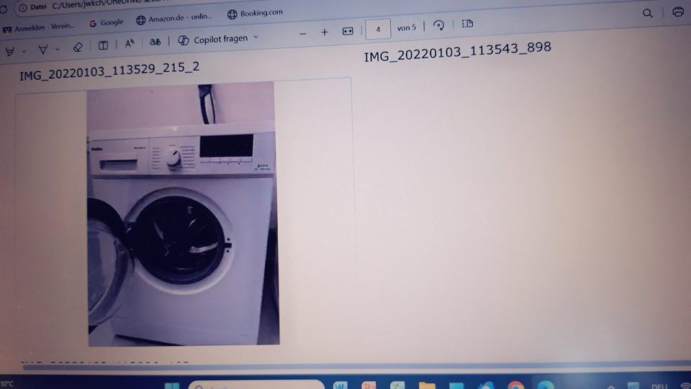Open File Explorer folder icon in taskbar
This screenshot has height=389, width=691.
click(x=427, y=386)
